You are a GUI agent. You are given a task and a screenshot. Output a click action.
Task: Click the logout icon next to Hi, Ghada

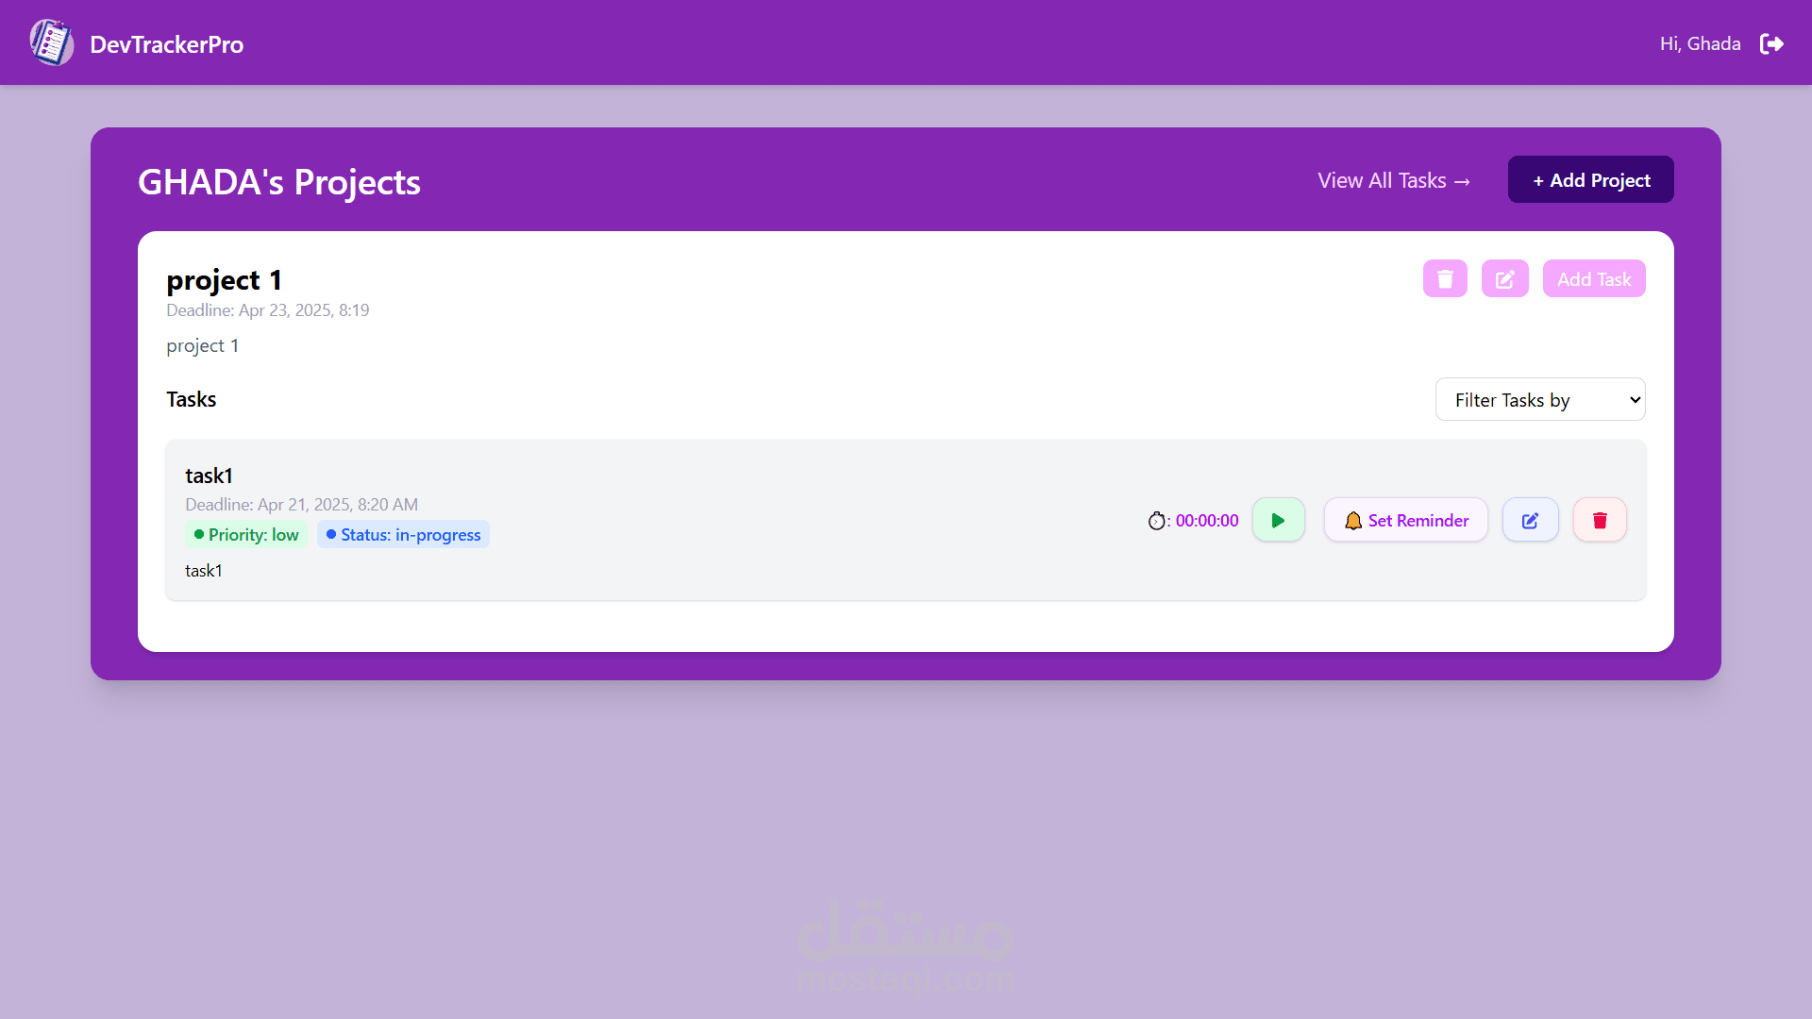[x=1771, y=44]
